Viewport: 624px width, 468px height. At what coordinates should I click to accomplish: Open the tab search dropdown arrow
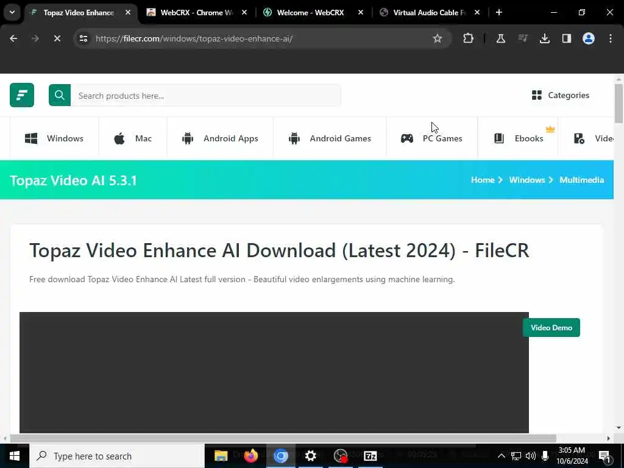(x=12, y=12)
